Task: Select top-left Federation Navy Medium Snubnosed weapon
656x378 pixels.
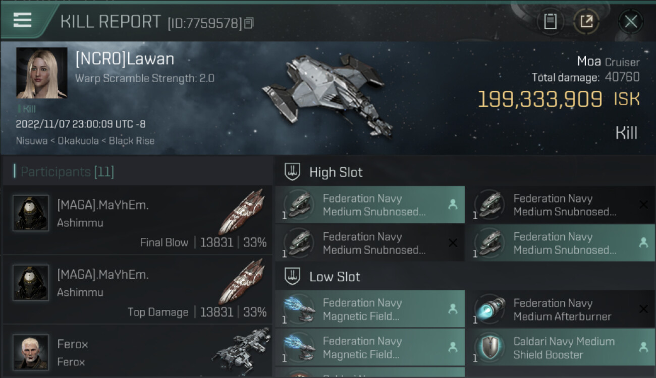Action: pos(369,205)
